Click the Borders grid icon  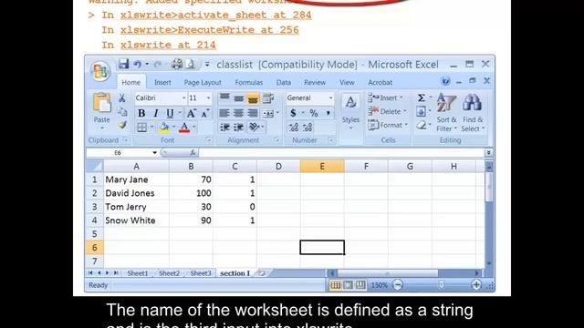[x=142, y=128]
